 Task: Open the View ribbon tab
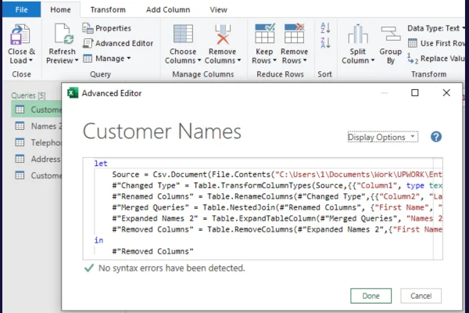(x=218, y=9)
